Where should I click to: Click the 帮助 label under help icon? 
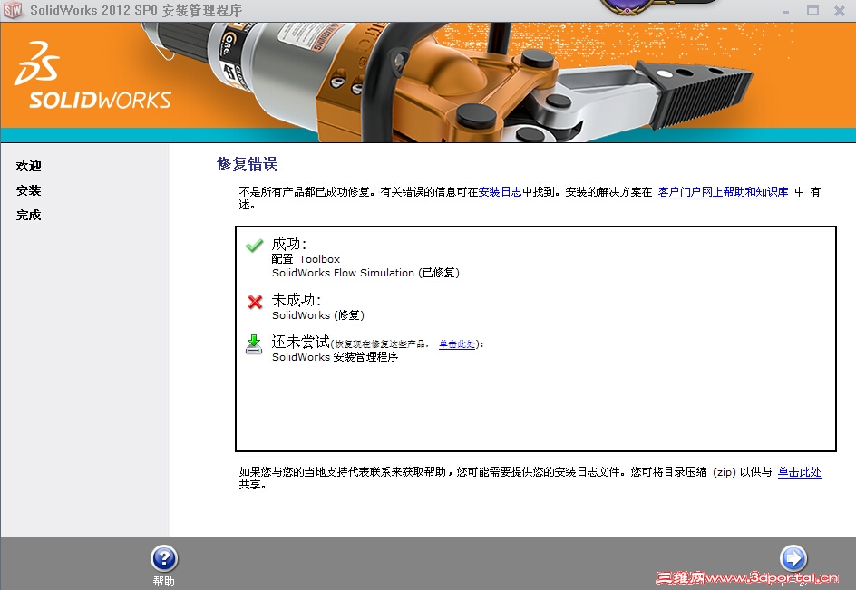click(164, 581)
